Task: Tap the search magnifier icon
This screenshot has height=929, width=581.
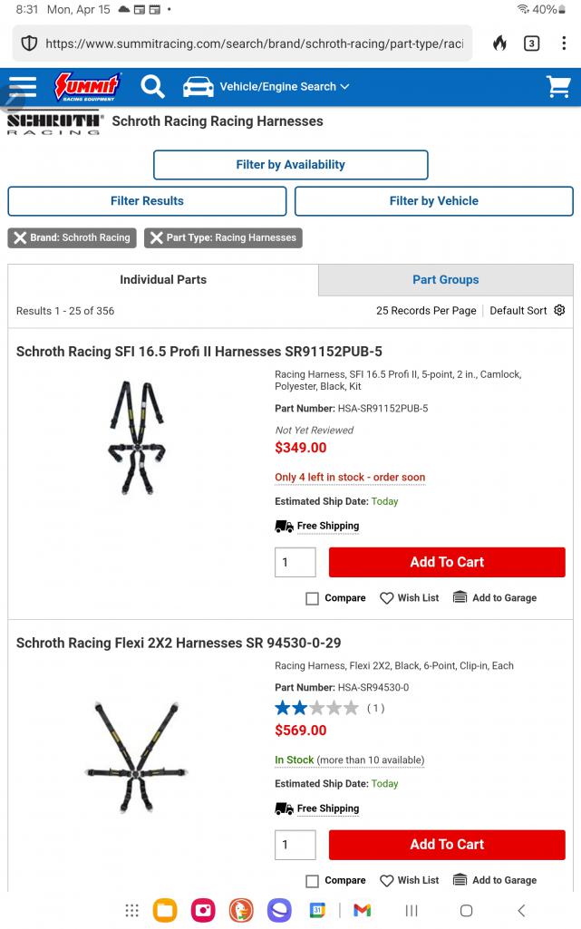Action: point(153,87)
